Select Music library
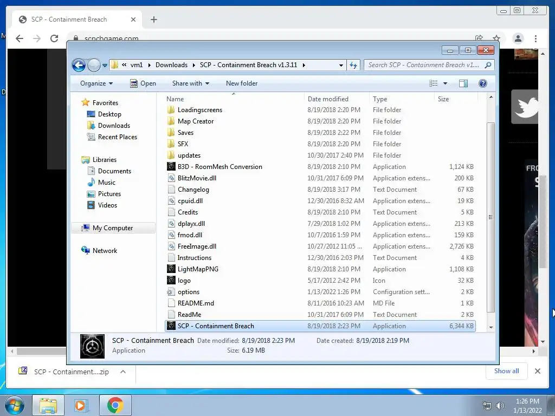The image size is (555, 416). [107, 182]
